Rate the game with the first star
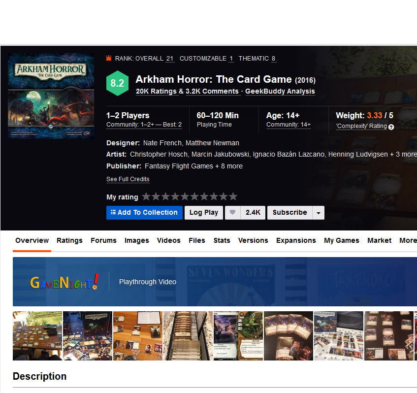Screen dimensions: 417x393 tap(146, 196)
